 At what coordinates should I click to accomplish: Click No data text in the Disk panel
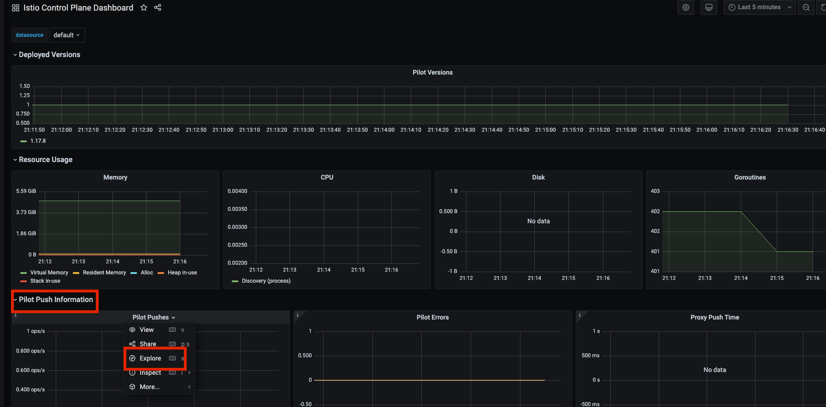(x=538, y=221)
